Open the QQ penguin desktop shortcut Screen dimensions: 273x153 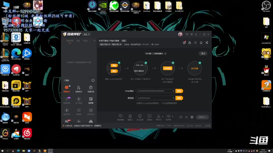[x=266, y=70]
